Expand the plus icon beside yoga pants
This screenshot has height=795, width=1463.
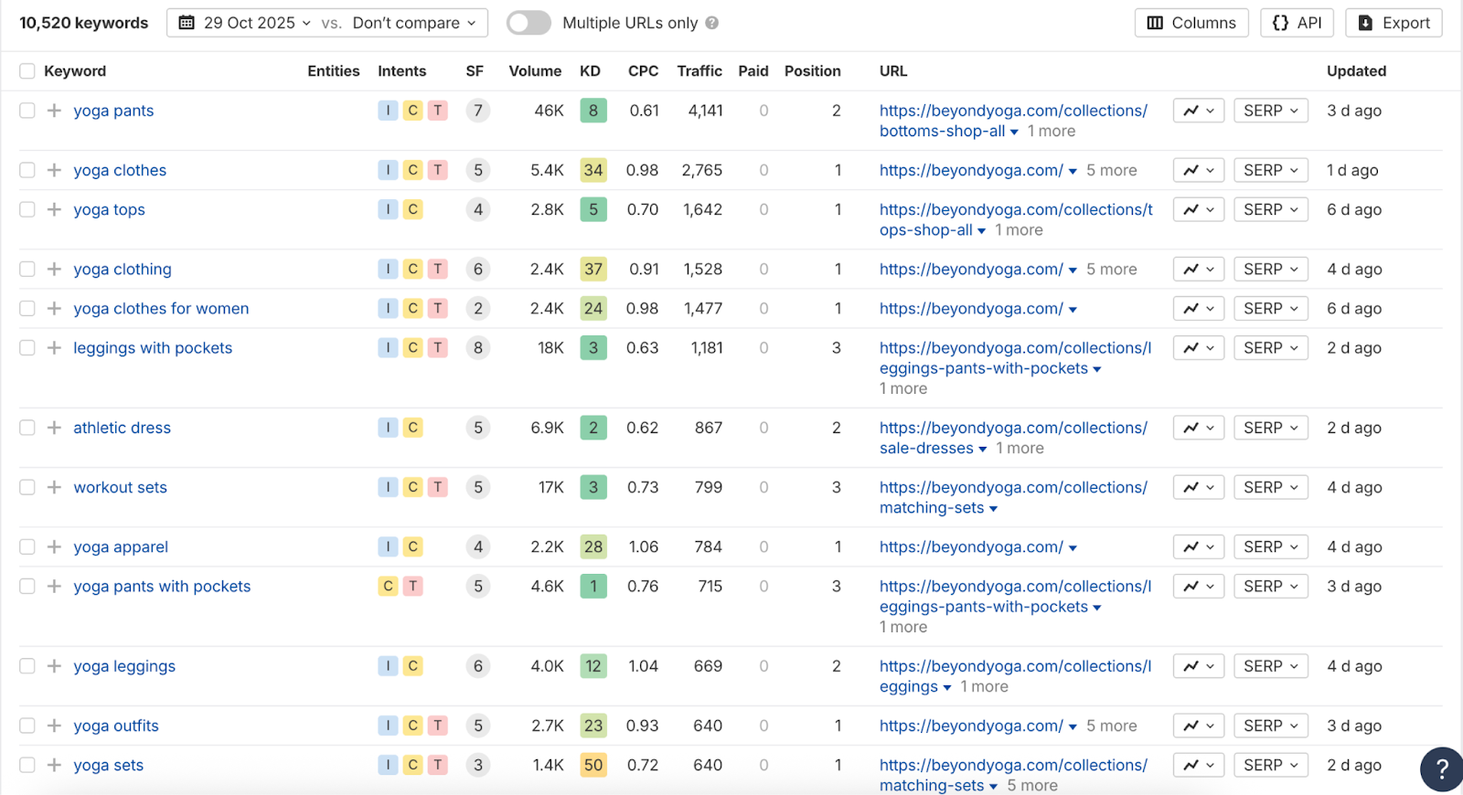pos(54,111)
